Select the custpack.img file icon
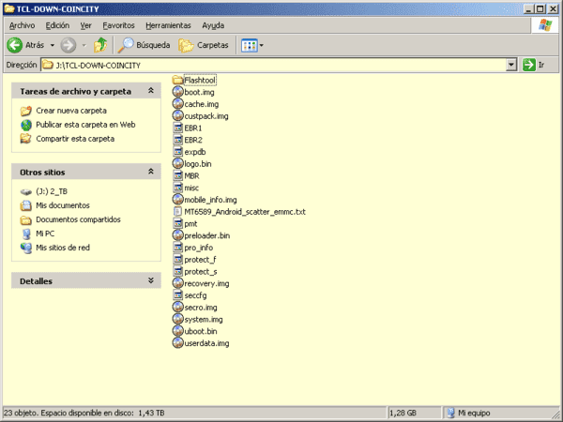563x422 pixels. (x=177, y=115)
